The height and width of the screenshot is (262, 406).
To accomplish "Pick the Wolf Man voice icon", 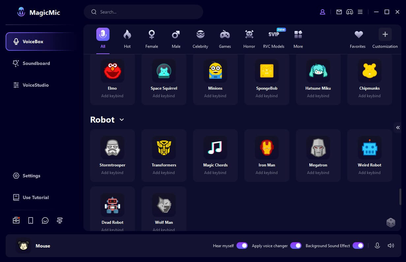I will click(164, 205).
